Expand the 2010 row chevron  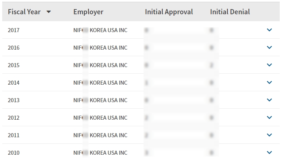coord(269,153)
